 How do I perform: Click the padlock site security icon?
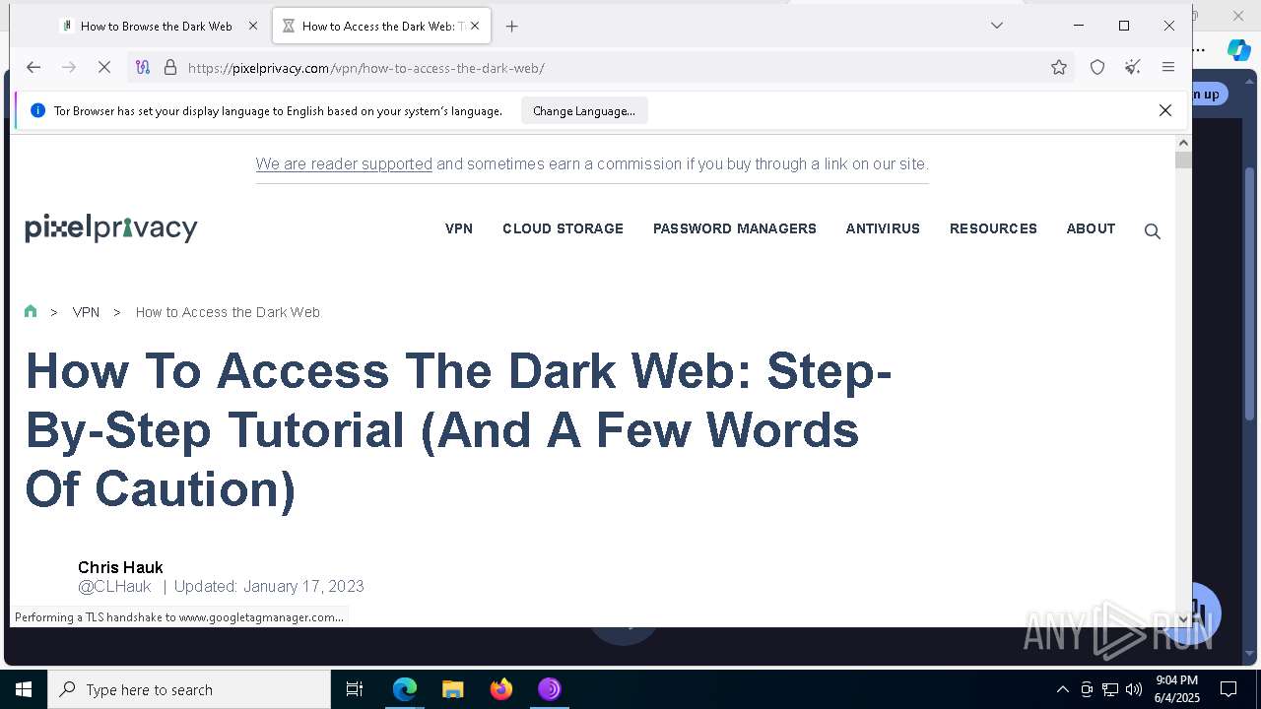click(x=170, y=67)
